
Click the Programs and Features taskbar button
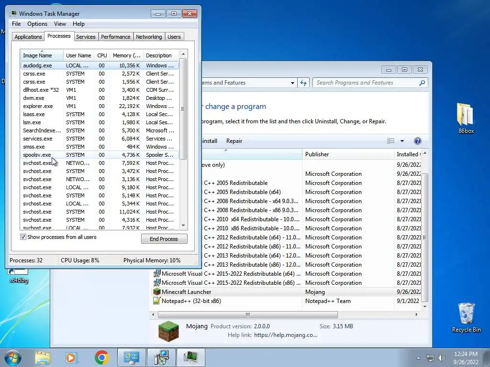point(162,357)
